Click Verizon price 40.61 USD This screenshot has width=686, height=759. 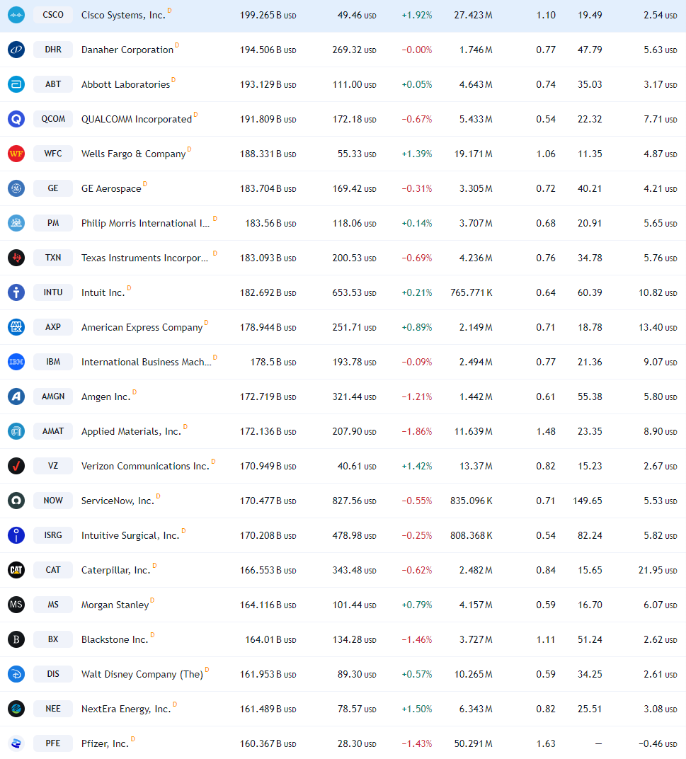point(357,466)
